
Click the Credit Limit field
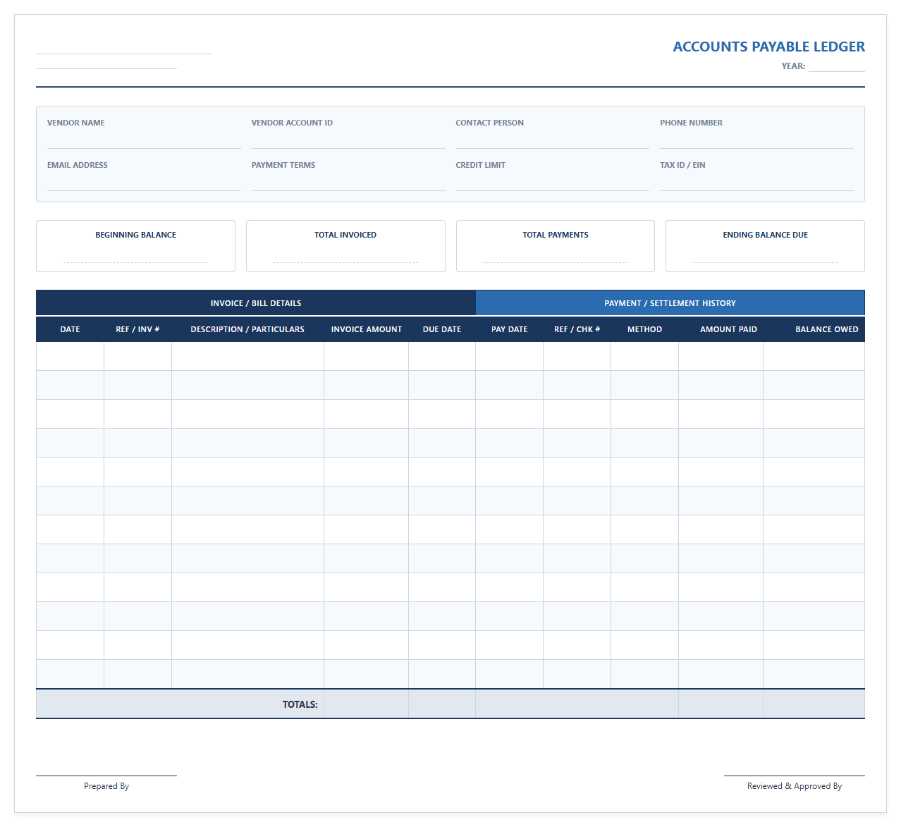pyautogui.click(x=552, y=182)
